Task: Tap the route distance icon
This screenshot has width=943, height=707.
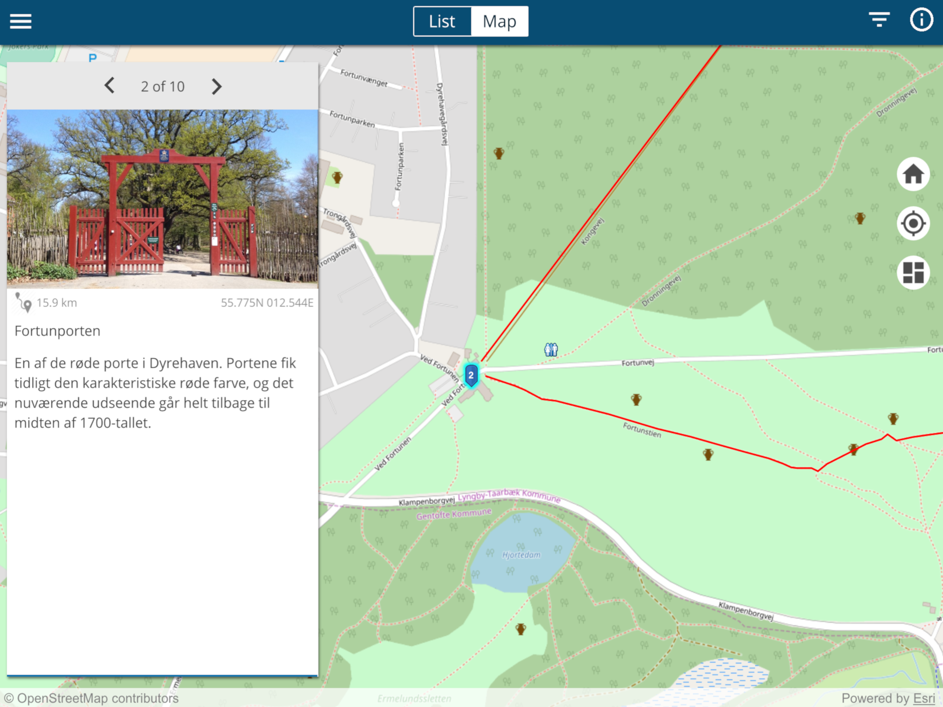Action: tap(23, 302)
